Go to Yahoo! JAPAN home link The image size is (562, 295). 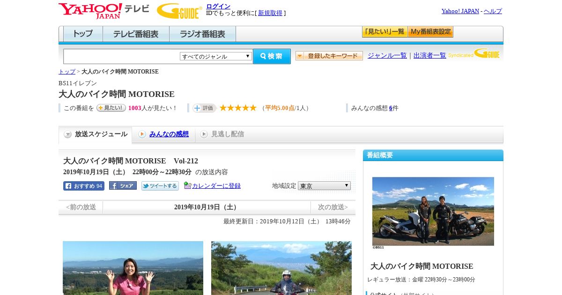(460, 11)
